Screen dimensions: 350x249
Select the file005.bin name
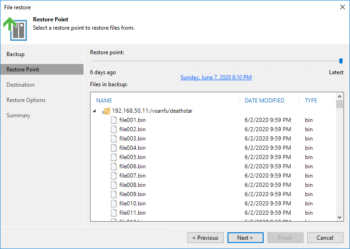tap(132, 157)
